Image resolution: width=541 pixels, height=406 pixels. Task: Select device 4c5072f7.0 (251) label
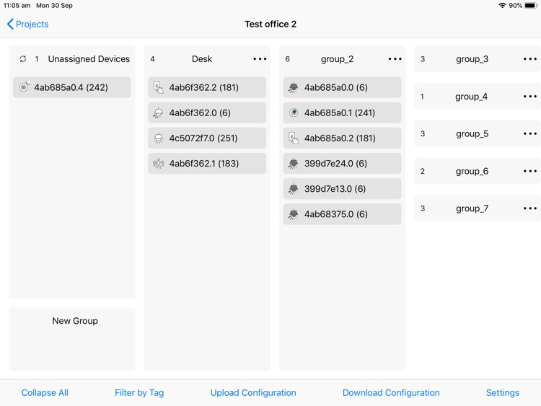(x=203, y=138)
